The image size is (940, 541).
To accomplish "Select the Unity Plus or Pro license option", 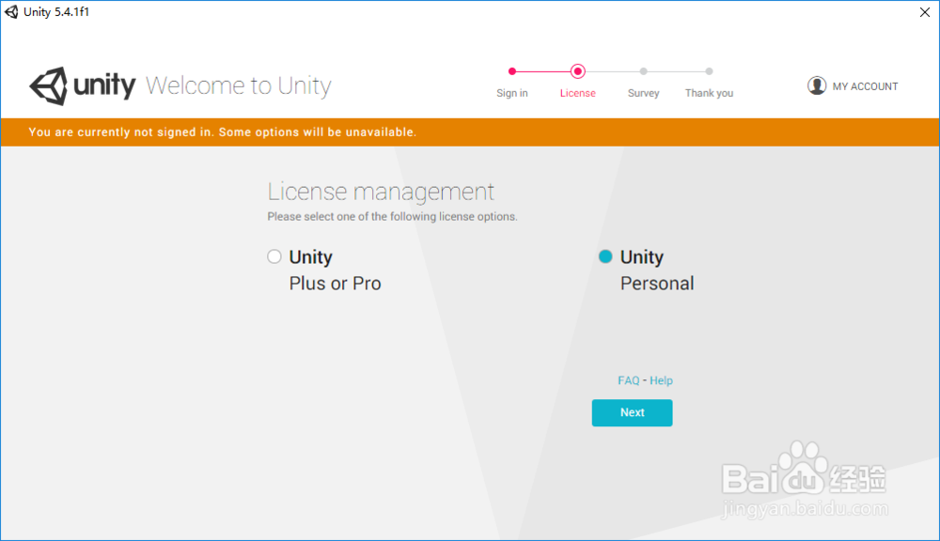I will pos(274,255).
